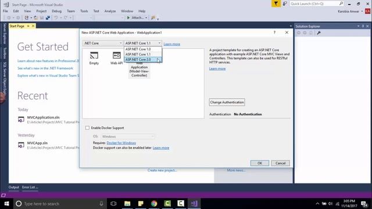The image size is (372, 209).
Task: Click Learn more under template description
Action: (217, 69)
